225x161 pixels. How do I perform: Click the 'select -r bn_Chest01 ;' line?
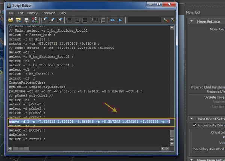[31, 74]
